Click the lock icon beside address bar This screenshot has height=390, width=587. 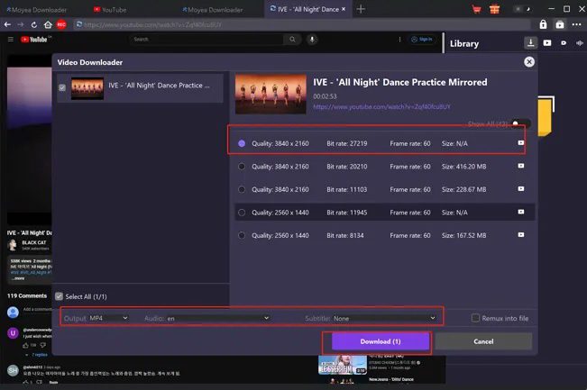pyautogui.click(x=544, y=24)
